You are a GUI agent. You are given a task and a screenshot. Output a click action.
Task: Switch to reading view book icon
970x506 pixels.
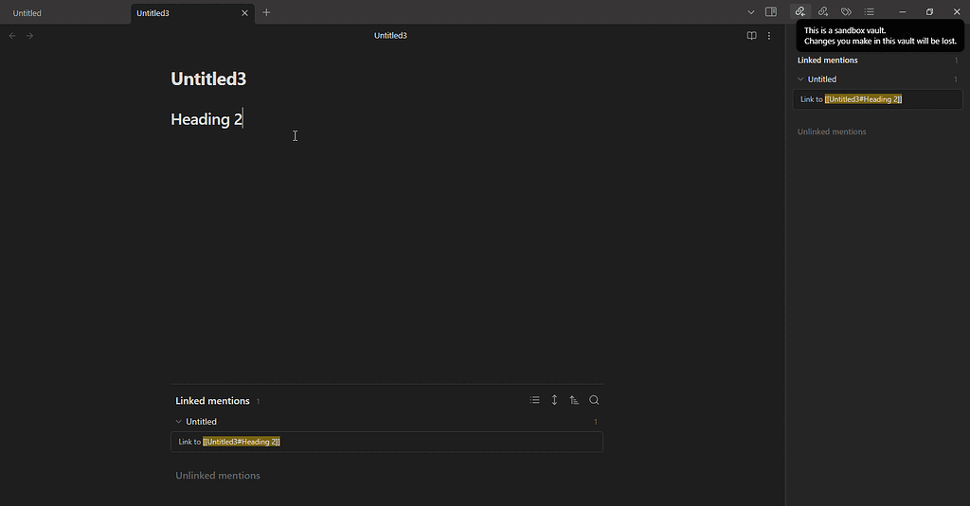751,36
